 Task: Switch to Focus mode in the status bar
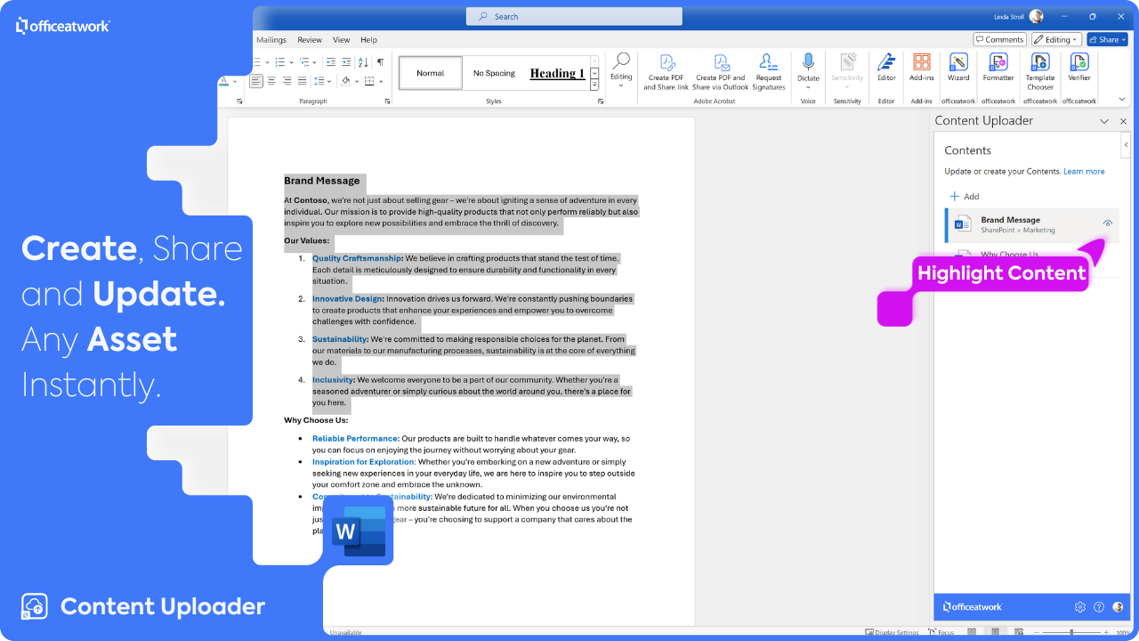click(941, 632)
